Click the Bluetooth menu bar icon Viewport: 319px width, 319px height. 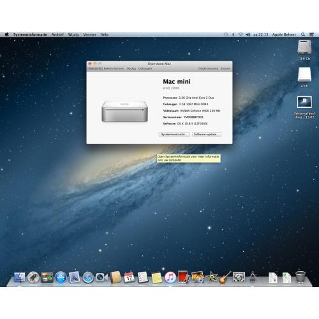pos(233,34)
